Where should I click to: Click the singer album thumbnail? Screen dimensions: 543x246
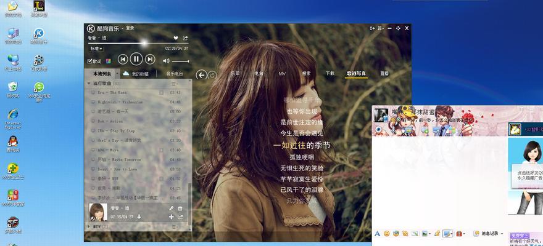[98, 212]
